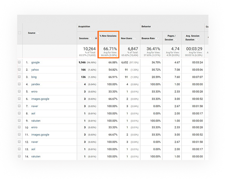Open the rakuten link in row 14
Image resolution: width=225 pixels, height=179 pixels.
[36, 157]
